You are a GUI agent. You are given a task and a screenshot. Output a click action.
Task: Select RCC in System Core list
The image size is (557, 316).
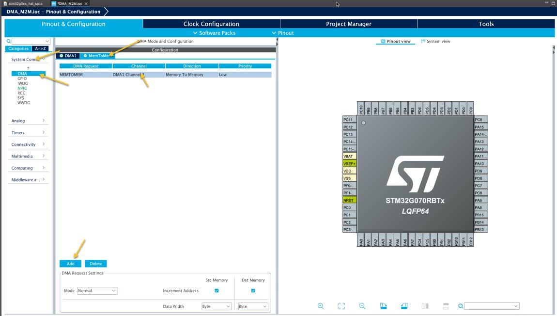coord(21,93)
